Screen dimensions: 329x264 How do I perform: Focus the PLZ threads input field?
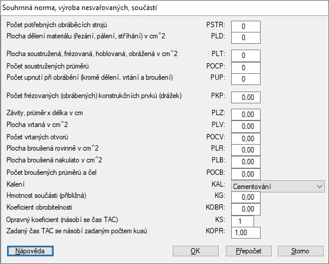coord(246,115)
